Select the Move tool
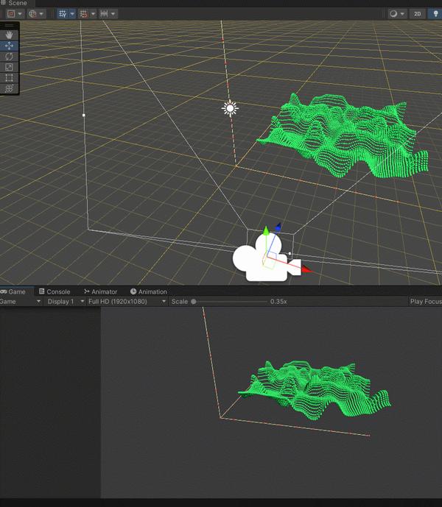 click(x=9, y=46)
